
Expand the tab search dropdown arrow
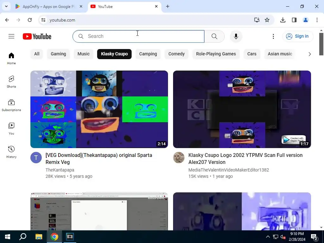(x=6, y=6)
